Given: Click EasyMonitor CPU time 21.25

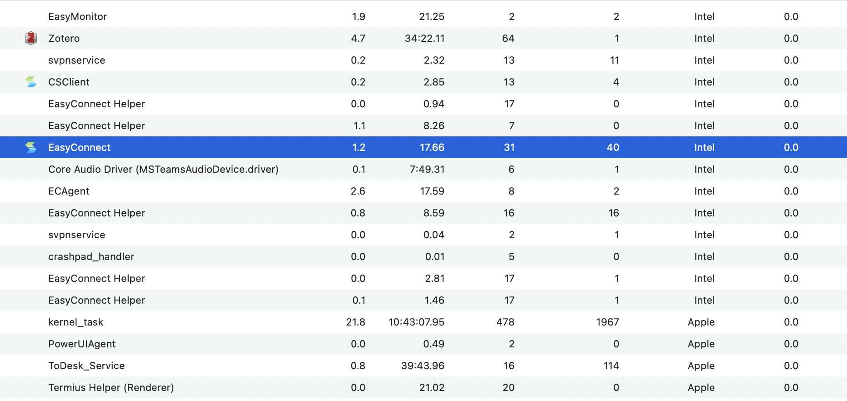Looking at the screenshot, I should pos(432,16).
